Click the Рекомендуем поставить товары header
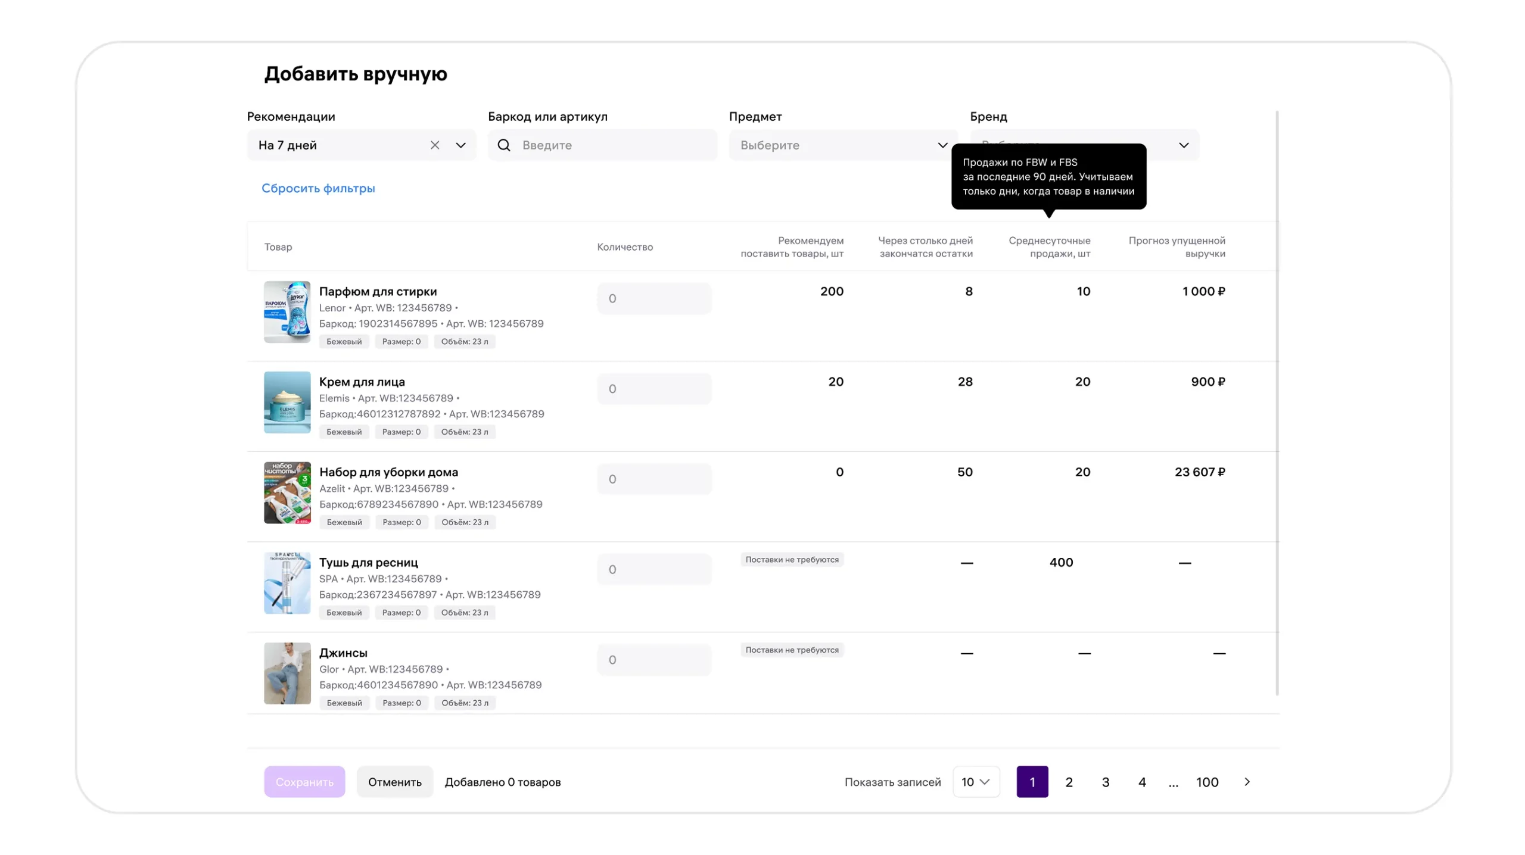1525x855 pixels. click(792, 247)
